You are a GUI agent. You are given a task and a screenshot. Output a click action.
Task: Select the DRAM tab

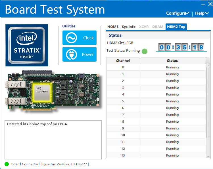tap(158, 27)
